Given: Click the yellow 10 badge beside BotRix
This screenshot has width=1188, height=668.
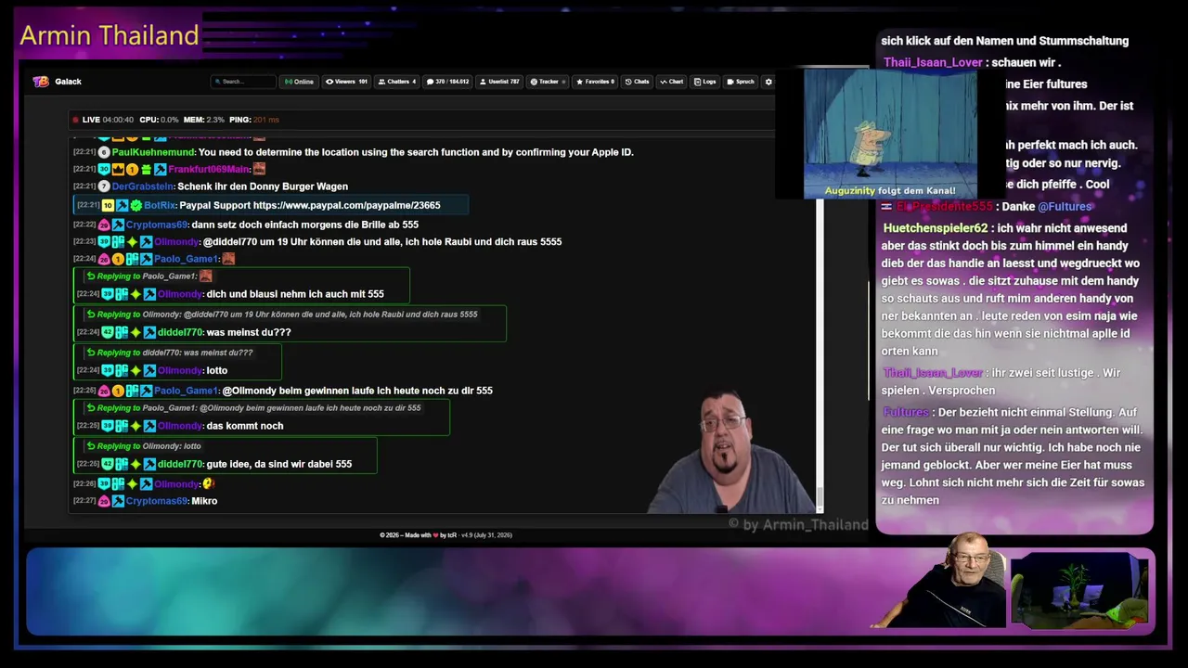Looking at the screenshot, I should pyautogui.click(x=108, y=205).
